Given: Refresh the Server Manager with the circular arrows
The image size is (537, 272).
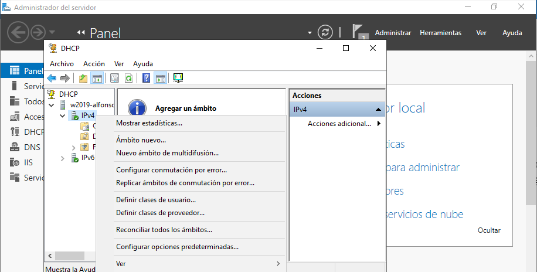Looking at the screenshot, I should [x=325, y=32].
